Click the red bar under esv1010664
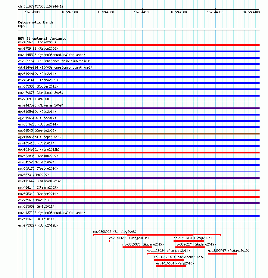The image size is (268, 278). click(171, 266)
